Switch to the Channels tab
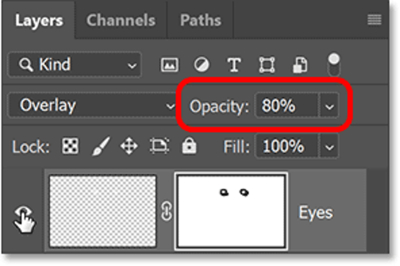The width and height of the screenshot is (400, 266). click(121, 21)
